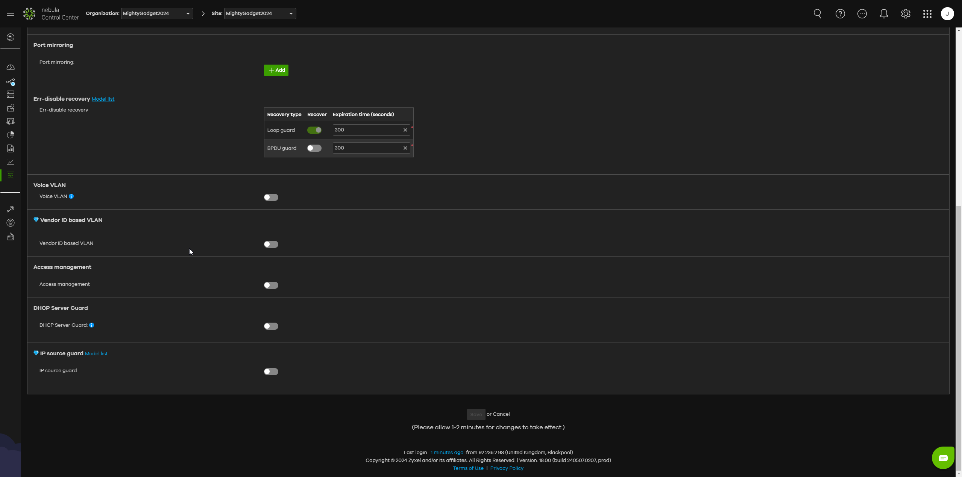
Task: Click the Loop guard expiration time field
Action: 367,130
